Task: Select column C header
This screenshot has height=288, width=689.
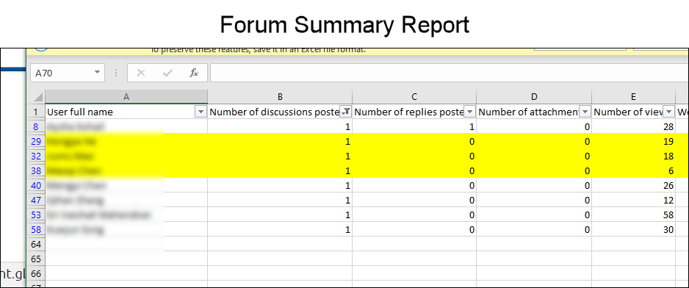Action: coord(414,97)
